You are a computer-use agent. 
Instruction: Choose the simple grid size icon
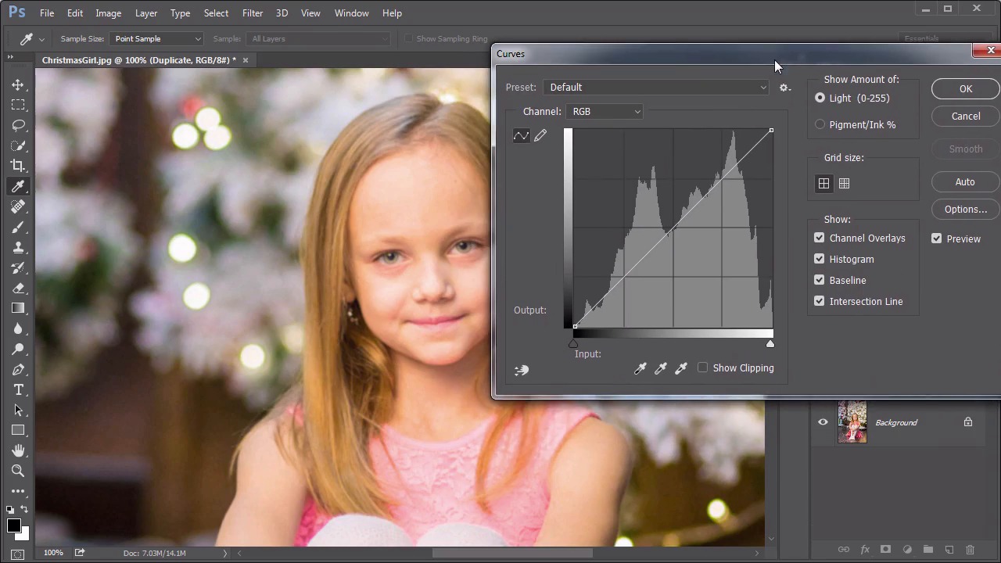tap(823, 184)
